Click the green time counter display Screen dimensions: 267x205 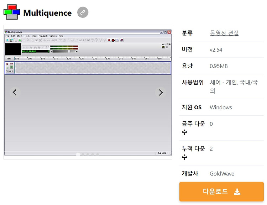tap(36, 51)
